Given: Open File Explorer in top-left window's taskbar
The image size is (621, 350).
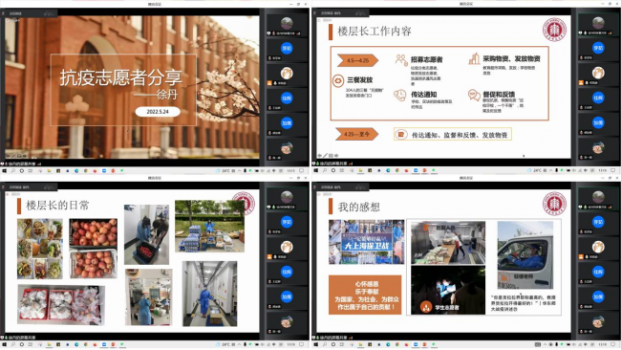Looking at the screenshot, I should tap(49, 171).
